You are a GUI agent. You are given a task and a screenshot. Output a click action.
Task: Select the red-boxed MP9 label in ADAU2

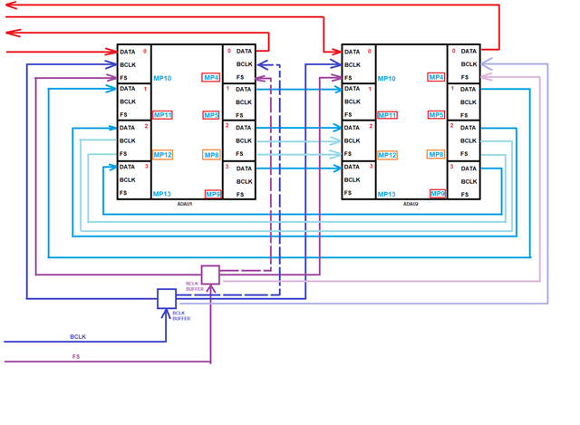[x=438, y=193]
